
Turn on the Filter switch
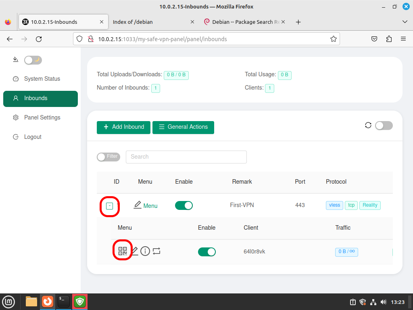point(108,157)
